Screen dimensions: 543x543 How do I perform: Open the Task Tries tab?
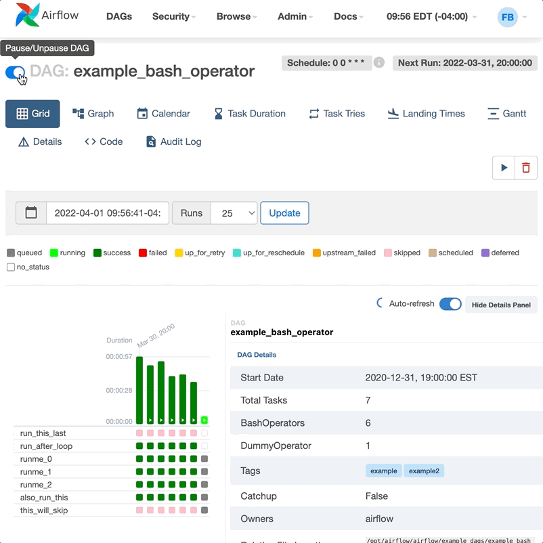pos(337,114)
